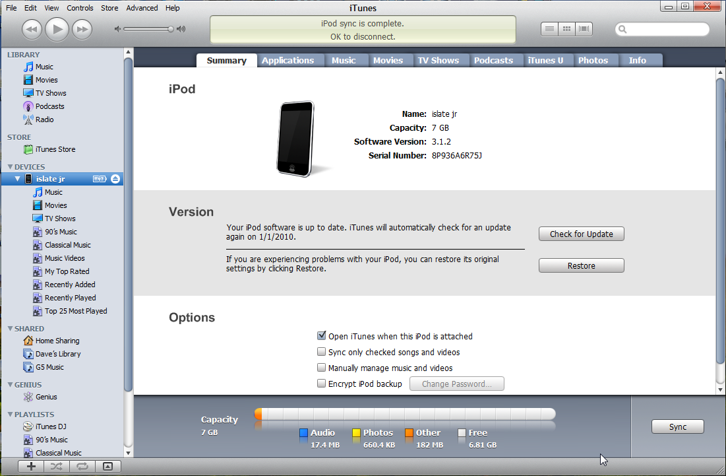Collapse the Devices section
The width and height of the screenshot is (726, 476).
click(x=10, y=167)
